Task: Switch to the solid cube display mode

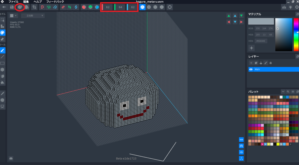Action: 162,7
